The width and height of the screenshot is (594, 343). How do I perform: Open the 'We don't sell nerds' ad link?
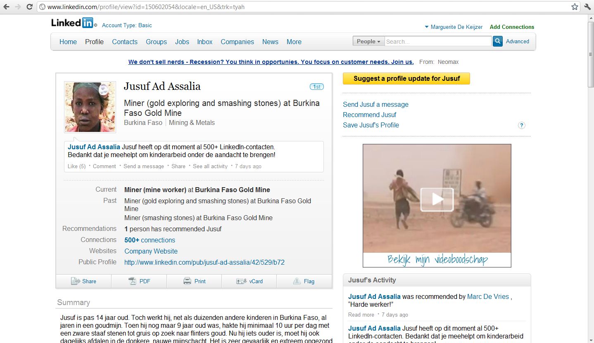(x=271, y=62)
